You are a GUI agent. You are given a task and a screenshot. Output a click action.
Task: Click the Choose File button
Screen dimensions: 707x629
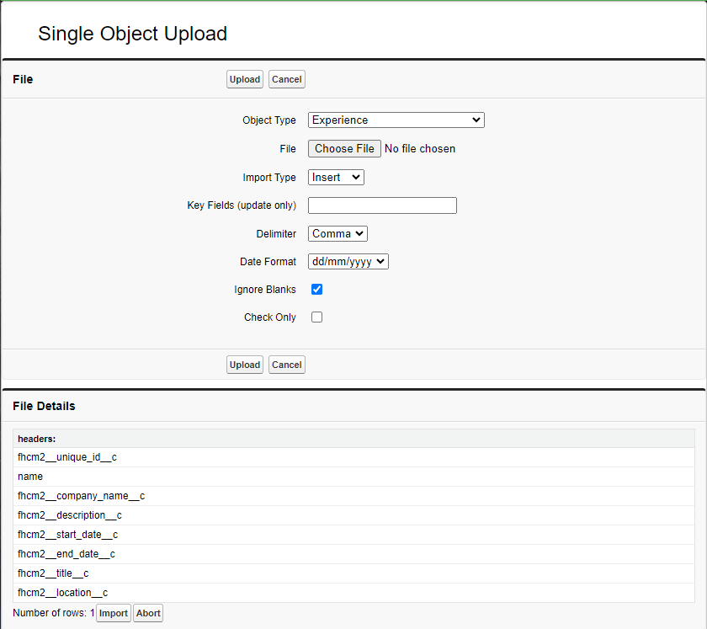[x=344, y=148]
